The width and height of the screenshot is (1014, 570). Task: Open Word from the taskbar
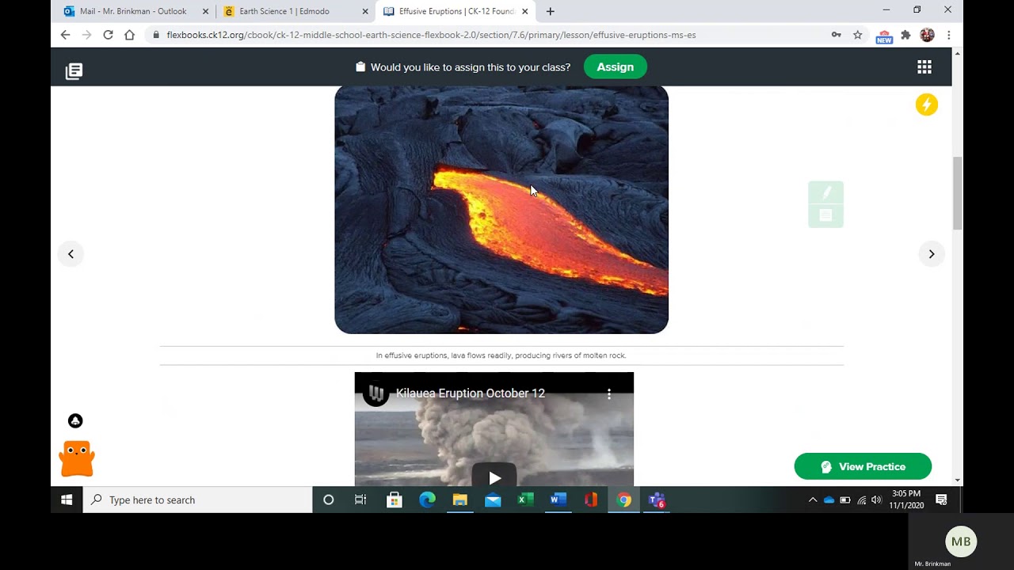pos(558,500)
